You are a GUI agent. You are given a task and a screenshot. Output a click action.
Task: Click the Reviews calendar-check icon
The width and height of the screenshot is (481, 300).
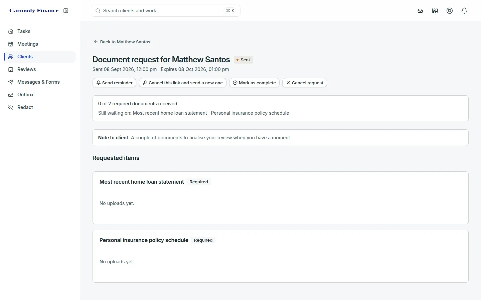click(11, 69)
